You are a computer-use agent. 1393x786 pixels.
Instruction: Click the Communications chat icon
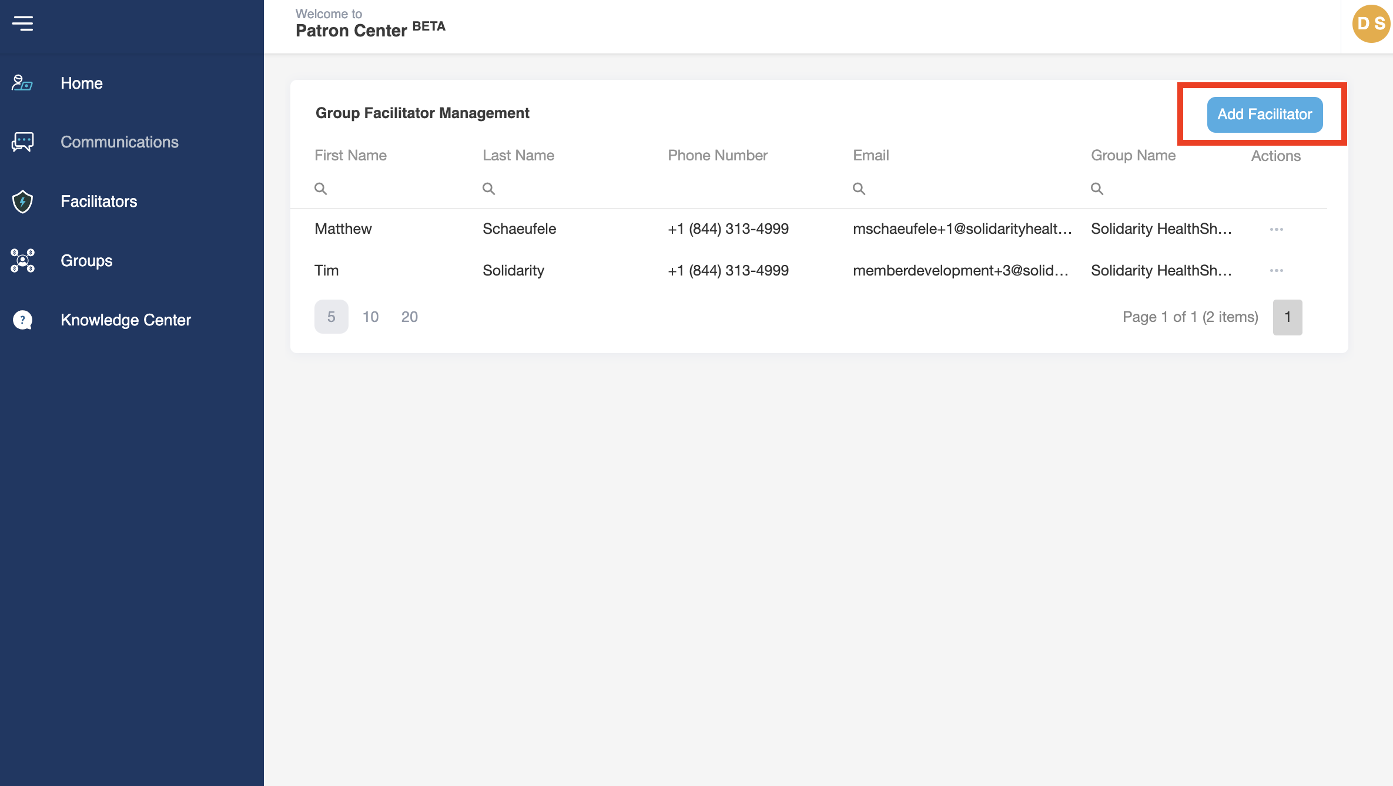(x=22, y=142)
